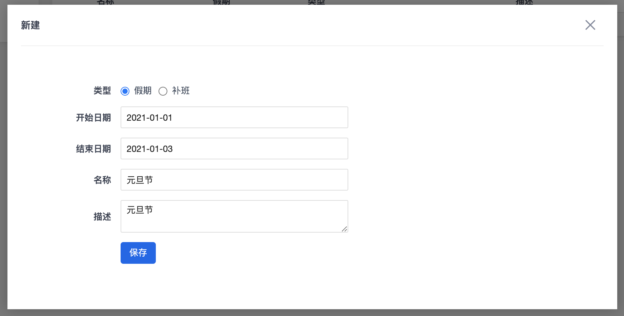This screenshot has width=624, height=316.
Task: Click the 类型 field label
Action: coord(102,91)
